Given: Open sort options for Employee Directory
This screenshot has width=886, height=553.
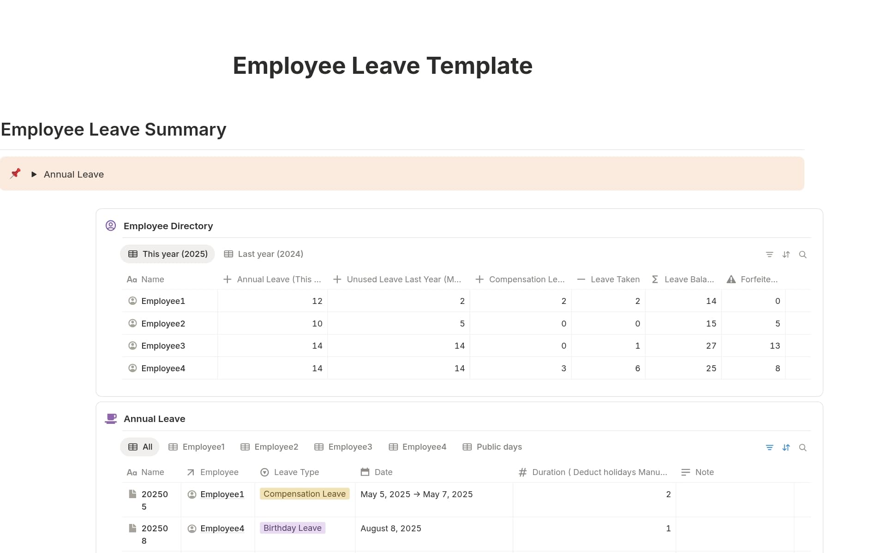Looking at the screenshot, I should pos(786,254).
